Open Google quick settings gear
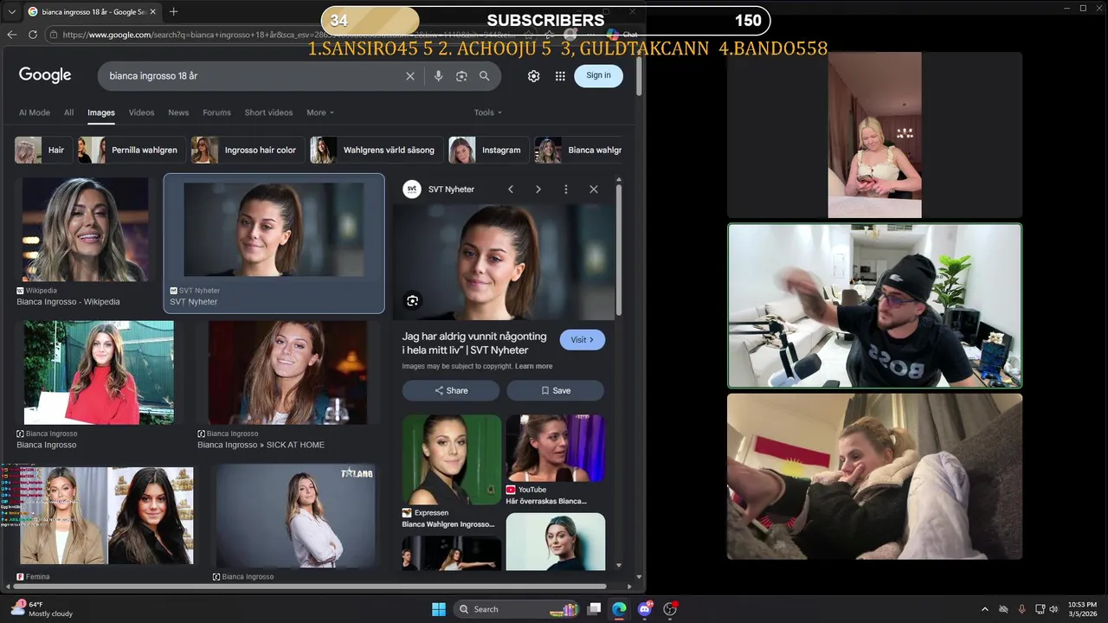 pos(534,76)
